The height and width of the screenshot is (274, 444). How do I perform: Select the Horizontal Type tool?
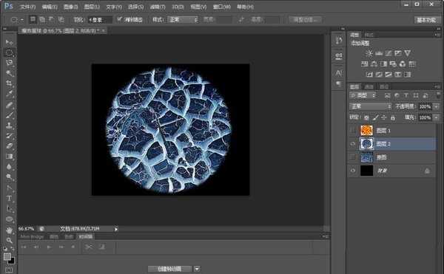tap(9, 198)
